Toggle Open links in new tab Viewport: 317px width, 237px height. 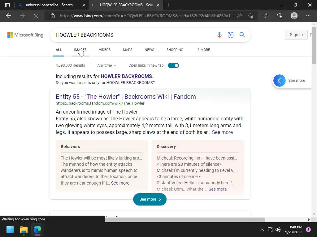point(173,65)
